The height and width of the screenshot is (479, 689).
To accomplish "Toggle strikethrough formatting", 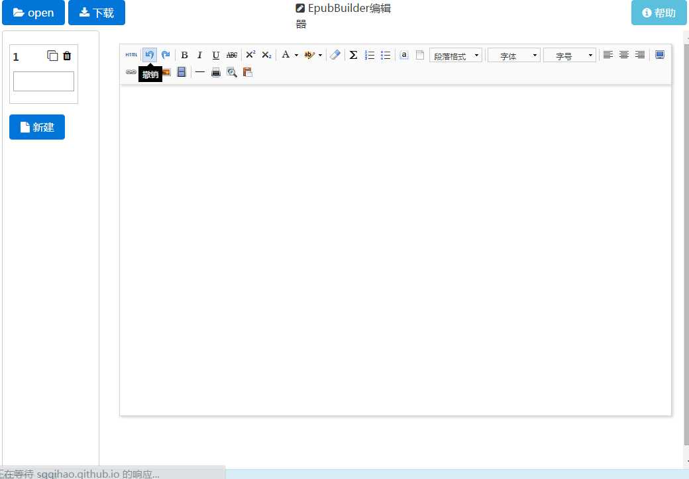I will (232, 55).
